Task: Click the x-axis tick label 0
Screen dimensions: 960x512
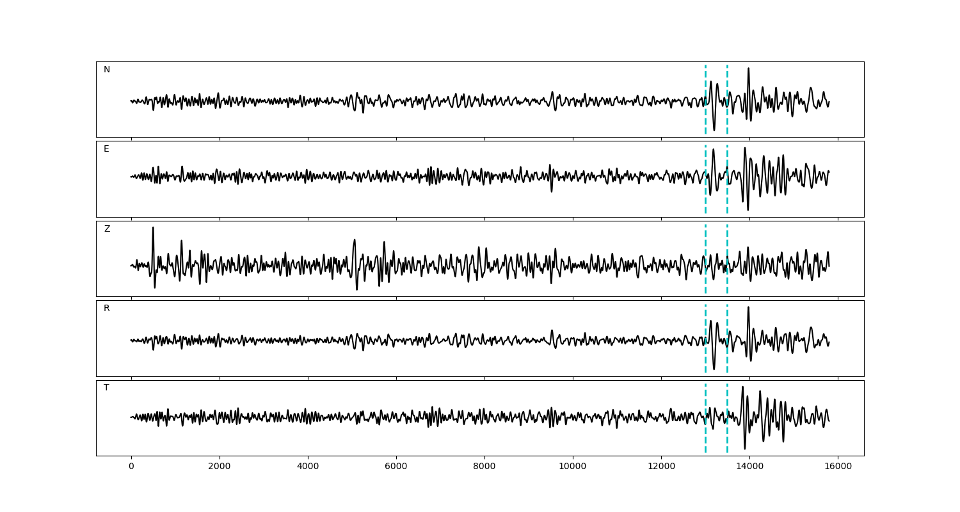Action: click(131, 467)
